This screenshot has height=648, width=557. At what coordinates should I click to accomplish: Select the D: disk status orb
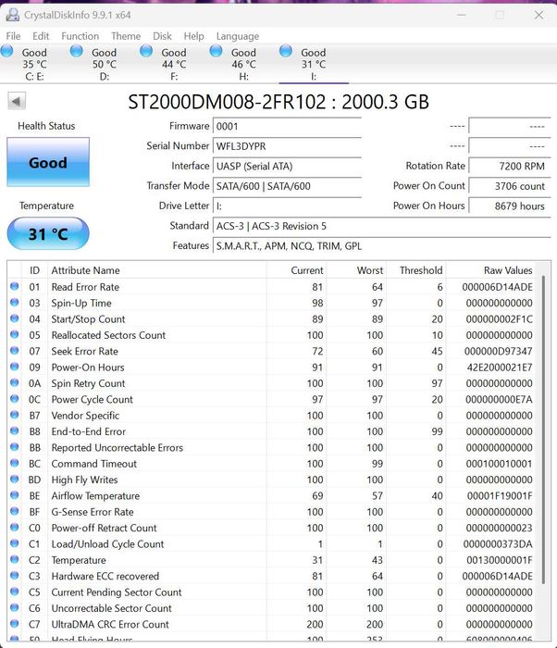[x=77, y=51]
